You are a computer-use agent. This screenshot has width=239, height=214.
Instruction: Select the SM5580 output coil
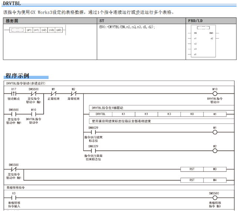tap(215, 198)
